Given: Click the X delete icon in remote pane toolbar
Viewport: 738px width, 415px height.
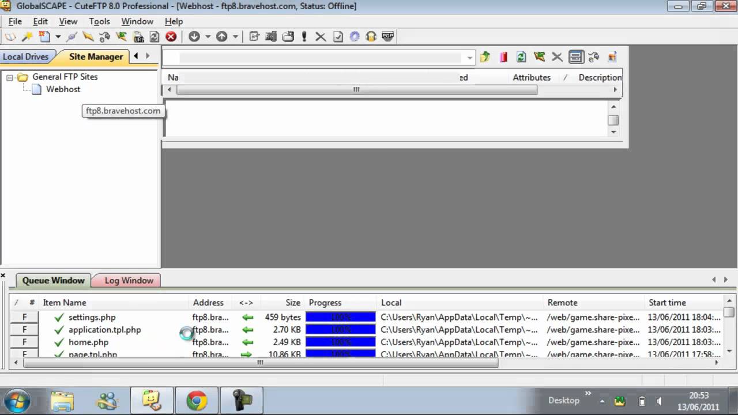Looking at the screenshot, I should tap(557, 56).
